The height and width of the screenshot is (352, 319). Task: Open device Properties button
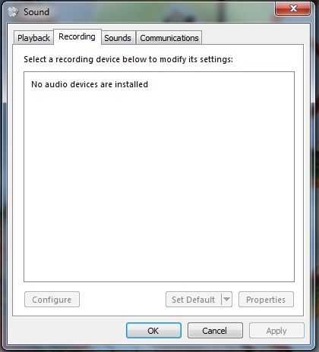[x=266, y=300]
